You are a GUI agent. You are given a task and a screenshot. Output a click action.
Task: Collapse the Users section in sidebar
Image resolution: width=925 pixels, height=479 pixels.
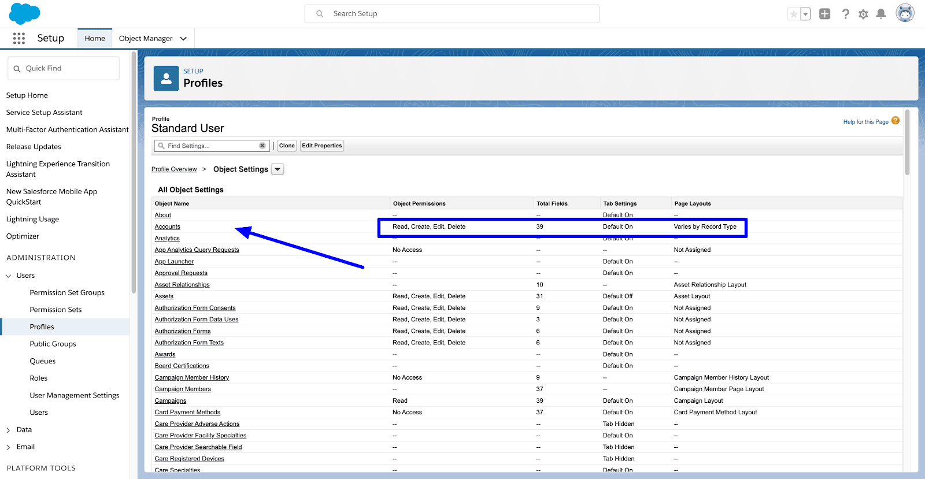(x=9, y=276)
